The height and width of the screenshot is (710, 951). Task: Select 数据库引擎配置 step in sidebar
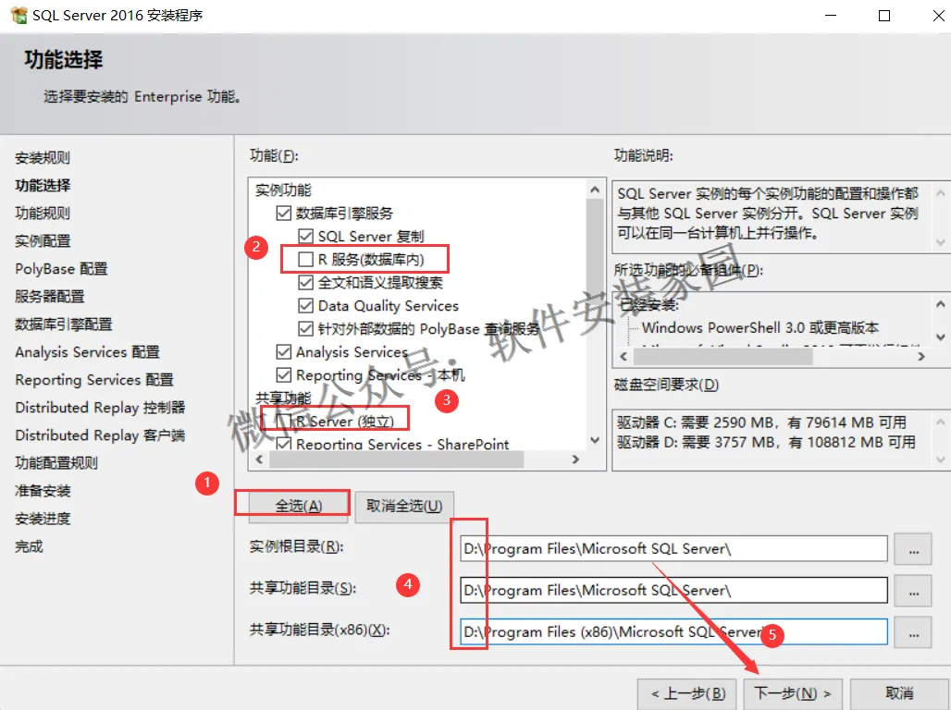[64, 324]
